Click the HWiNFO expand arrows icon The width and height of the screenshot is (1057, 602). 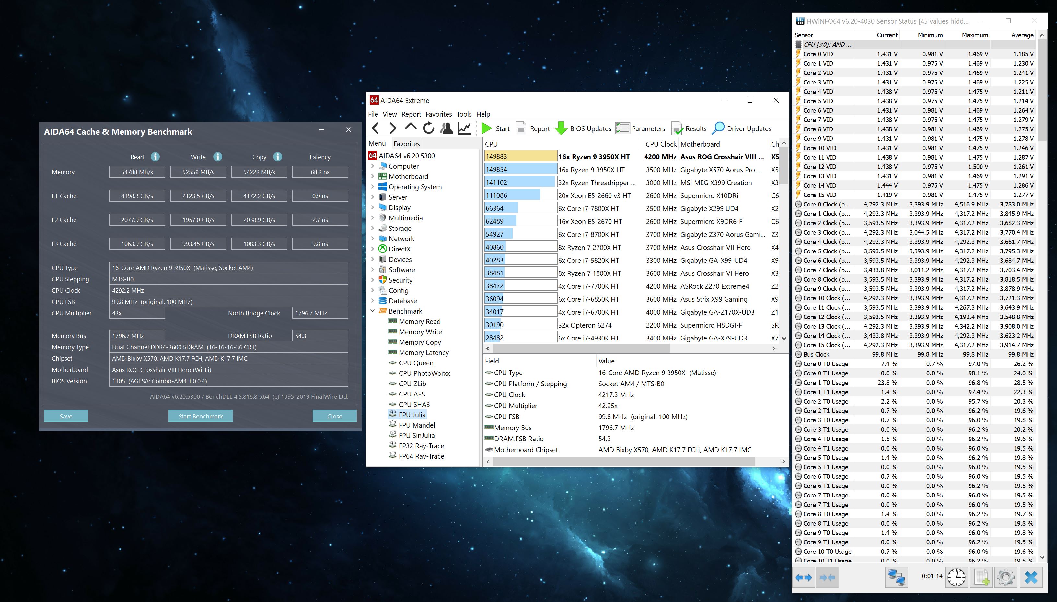(x=804, y=578)
